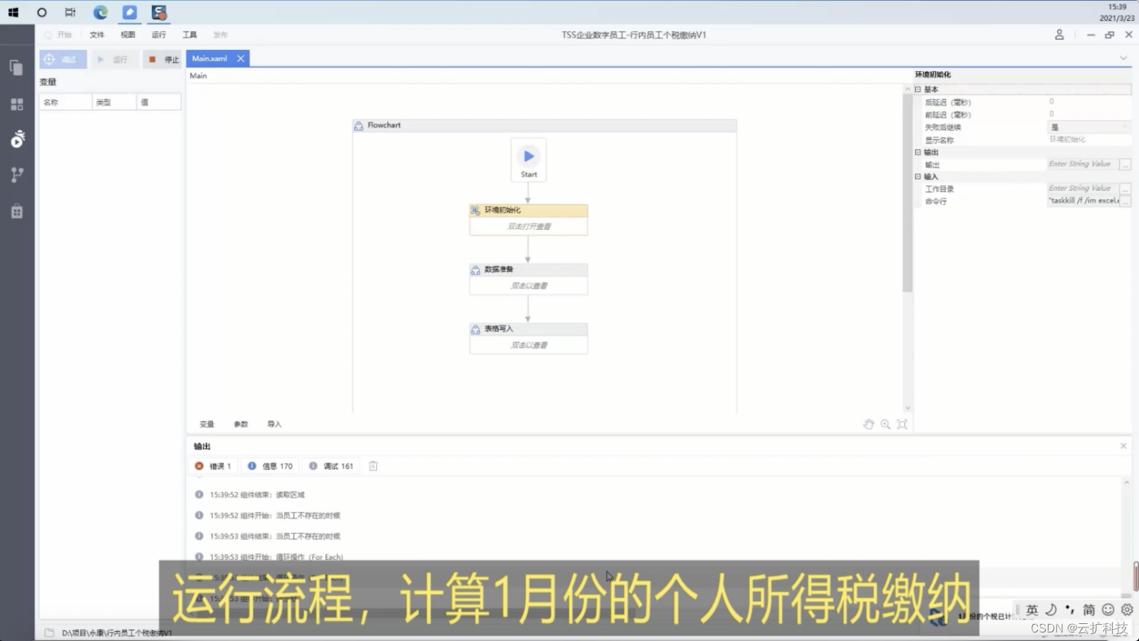Screen dimensions: 1139x641
Task: Open the 参数 panel below the designer
Action: pos(241,424)
